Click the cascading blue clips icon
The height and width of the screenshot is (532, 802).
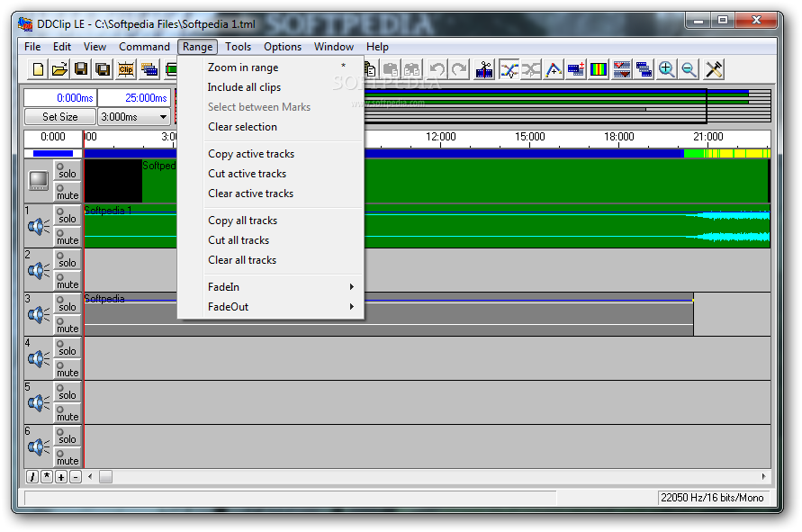[x=644, y=69]
